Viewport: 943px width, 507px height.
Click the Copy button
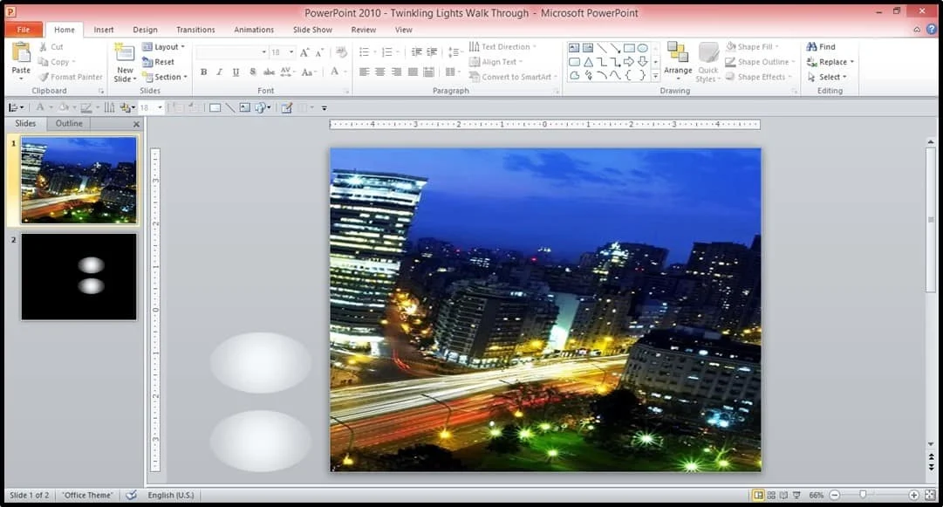pyautogui.click(x=56, y=62)
